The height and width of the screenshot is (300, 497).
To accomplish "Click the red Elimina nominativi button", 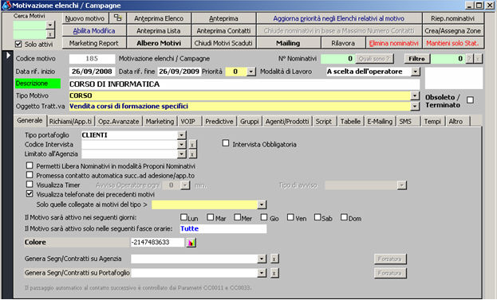I will [x=393, y=43].
